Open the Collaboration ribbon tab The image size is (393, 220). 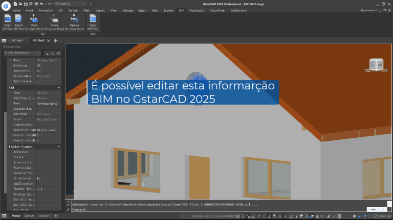pyautogui.click(x=239, y=11)
